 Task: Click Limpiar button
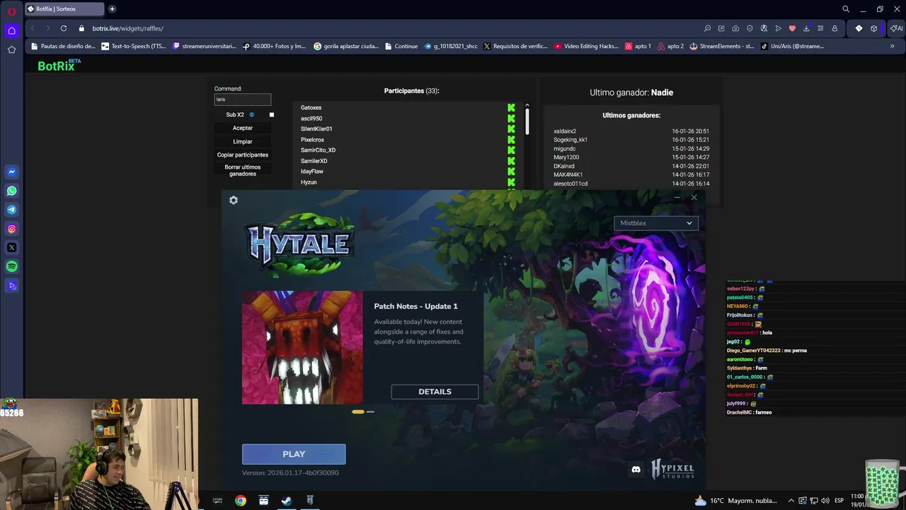[x=243, y=142]
